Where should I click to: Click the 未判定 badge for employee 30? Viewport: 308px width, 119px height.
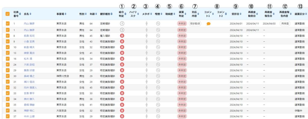(182, 76)
